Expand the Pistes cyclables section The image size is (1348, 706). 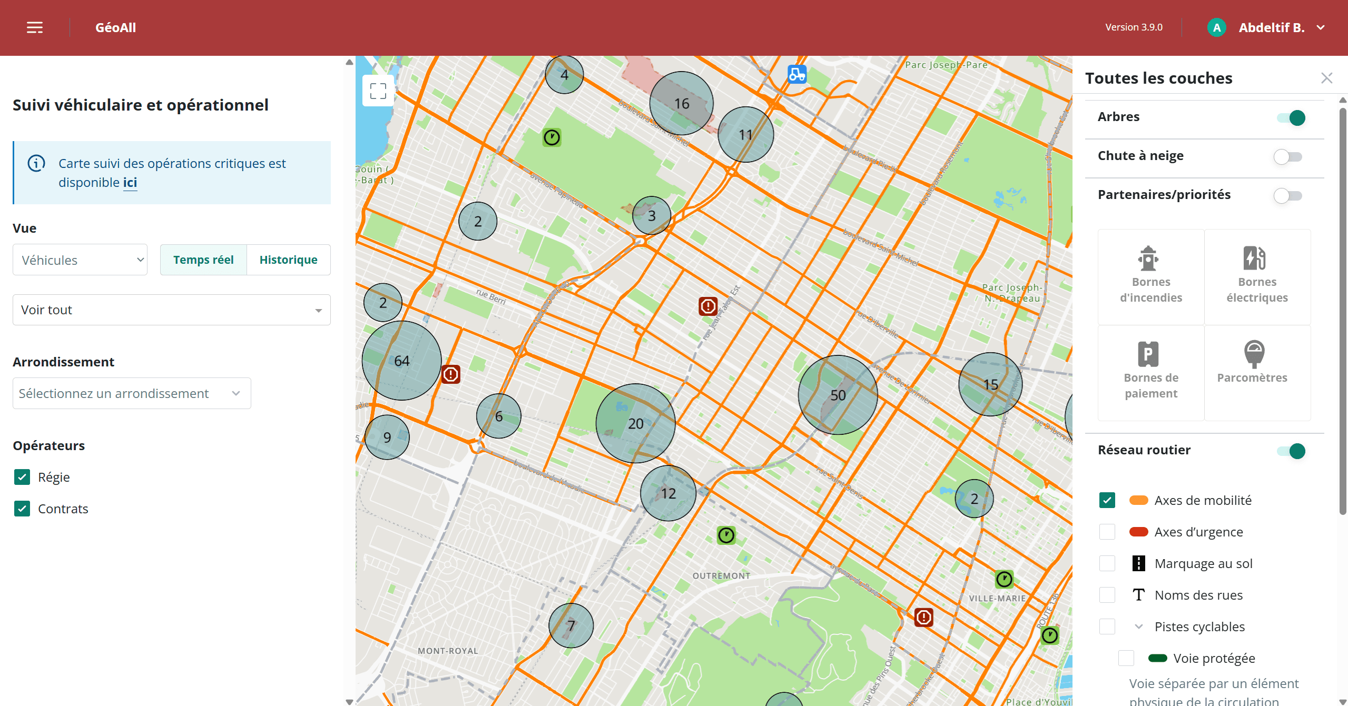[1138, 626]
